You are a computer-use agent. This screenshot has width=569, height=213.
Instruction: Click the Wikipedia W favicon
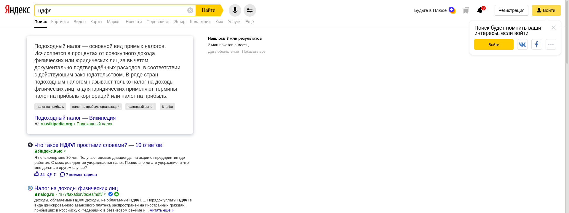click(x=37, y=124)
